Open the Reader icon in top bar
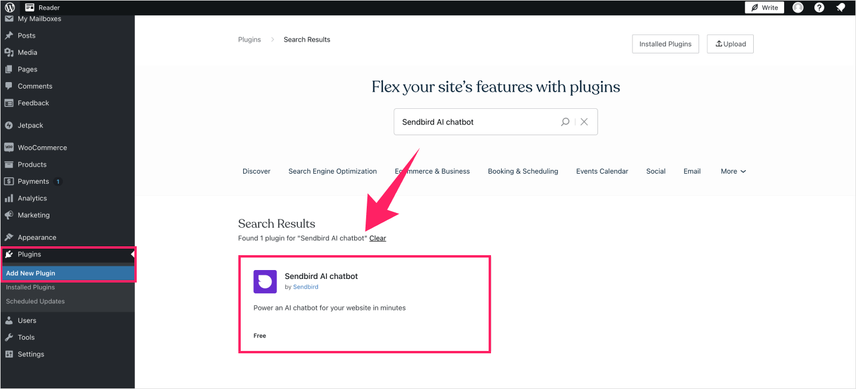This screenshot has width=856, height=389. click(x=30, y=8)
